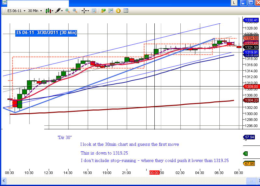Click the 06:30 time axis label
This screenshot has width=260, height=186.
click(x=219, y=173)
